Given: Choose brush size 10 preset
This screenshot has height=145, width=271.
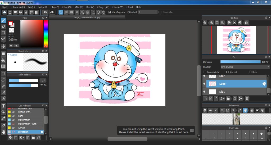Looking at the screenshot, I should [x=261, y=135].
